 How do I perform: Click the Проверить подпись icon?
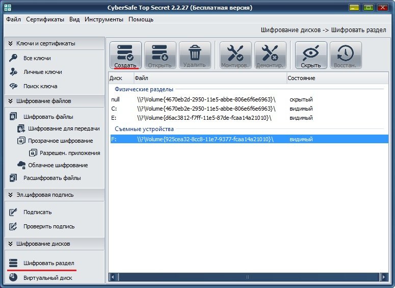coord(13,226)
